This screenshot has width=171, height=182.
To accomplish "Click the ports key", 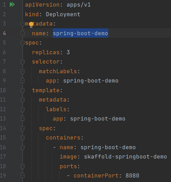I will (x=68, y=166).
